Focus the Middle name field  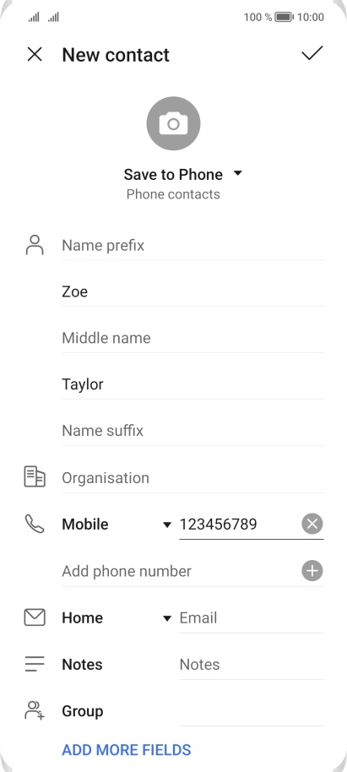pos(192,338)
